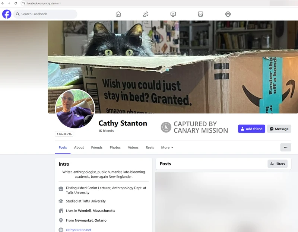Switch to the Friends tab
The width and height of the screenshot is (298, 232).
tap(97, 147)
